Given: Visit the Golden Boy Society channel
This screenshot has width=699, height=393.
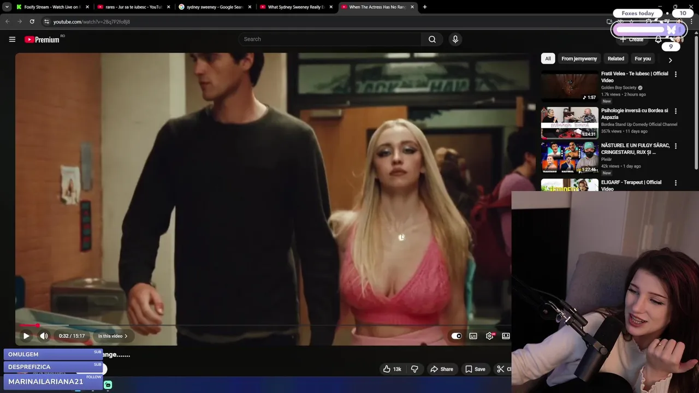Looking at the screenshot, I should point(619,87).
